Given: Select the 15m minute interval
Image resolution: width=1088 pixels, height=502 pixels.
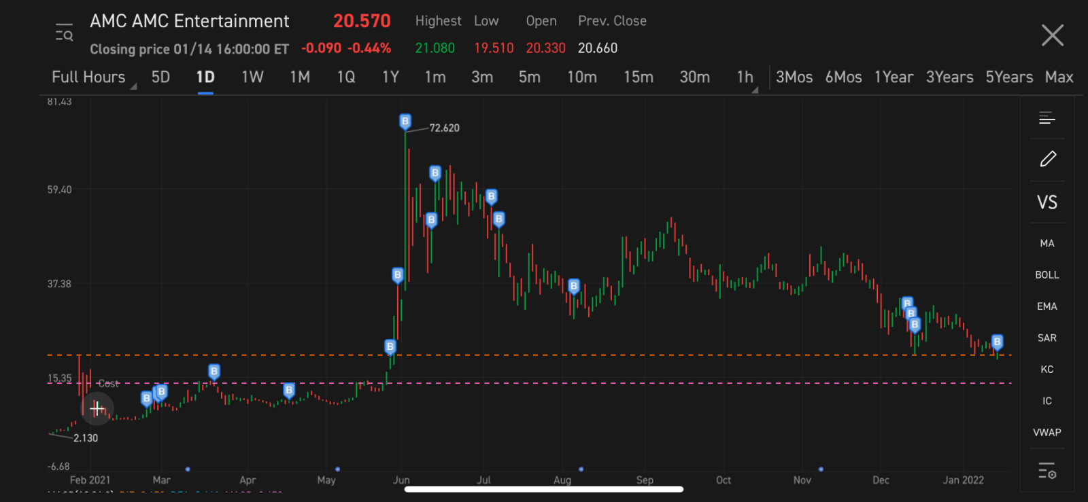Looking at the screenshot, I should click(639, 77).
